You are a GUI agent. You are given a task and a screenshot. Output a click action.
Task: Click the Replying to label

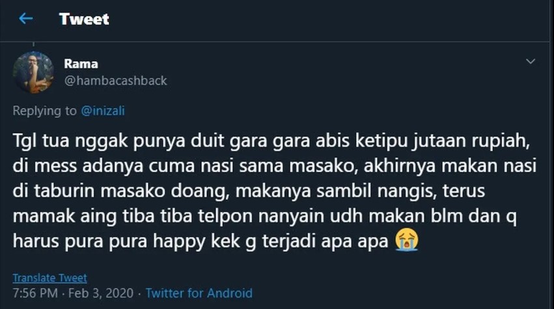(x=45, y=111)
